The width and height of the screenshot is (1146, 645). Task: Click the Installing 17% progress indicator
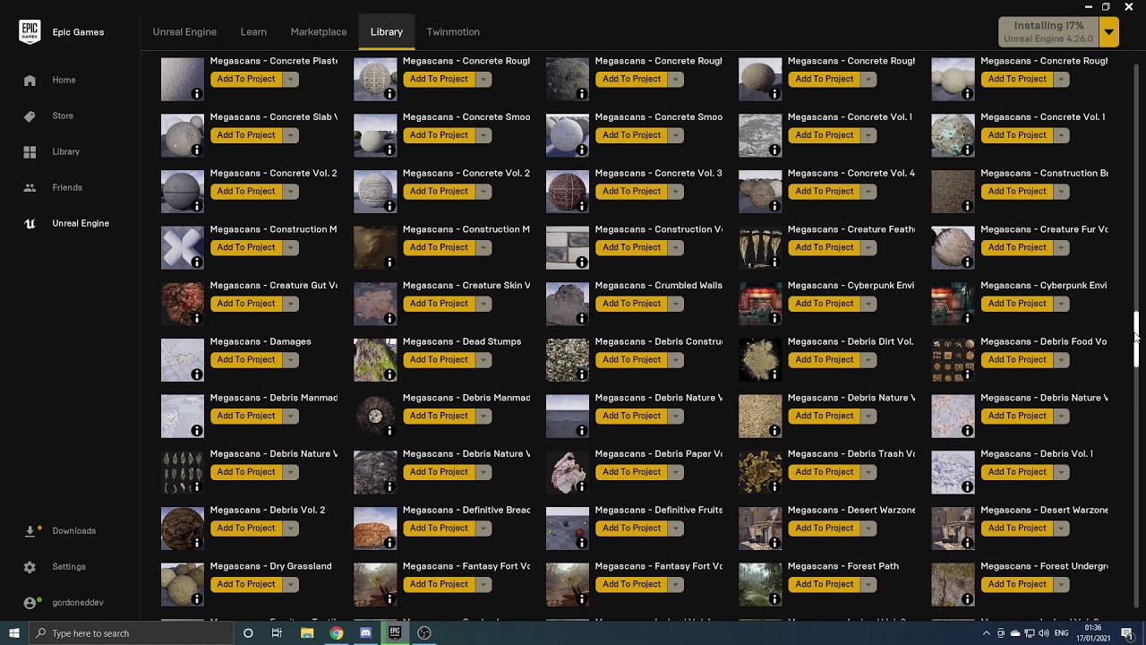[1048, 32]
